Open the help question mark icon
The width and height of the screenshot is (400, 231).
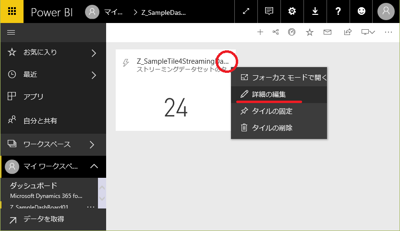click(338, 11)
